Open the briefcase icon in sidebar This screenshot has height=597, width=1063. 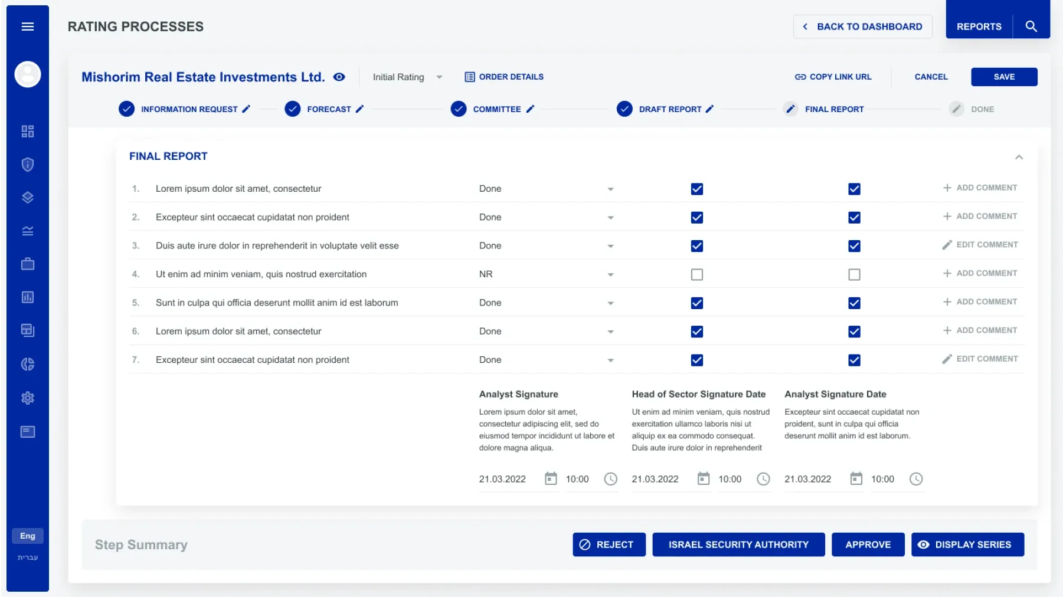coord(27,264)
